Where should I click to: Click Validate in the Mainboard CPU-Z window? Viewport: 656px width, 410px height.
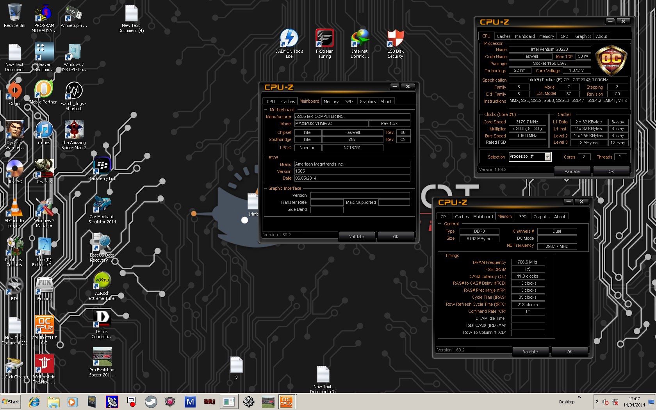click(357, 237)
